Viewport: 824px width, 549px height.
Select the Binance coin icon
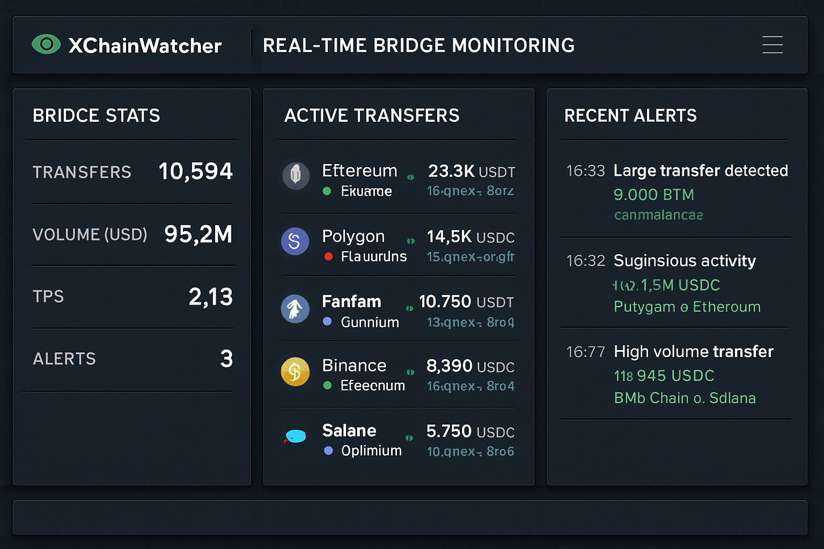click(295, 372)
